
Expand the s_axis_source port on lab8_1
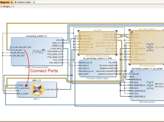pyautogui.click(x=18, y=88)
